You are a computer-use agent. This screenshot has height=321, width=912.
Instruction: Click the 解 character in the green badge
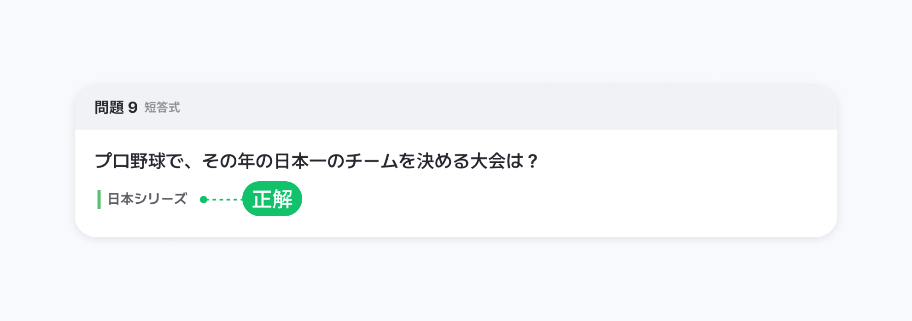(282, 199)
